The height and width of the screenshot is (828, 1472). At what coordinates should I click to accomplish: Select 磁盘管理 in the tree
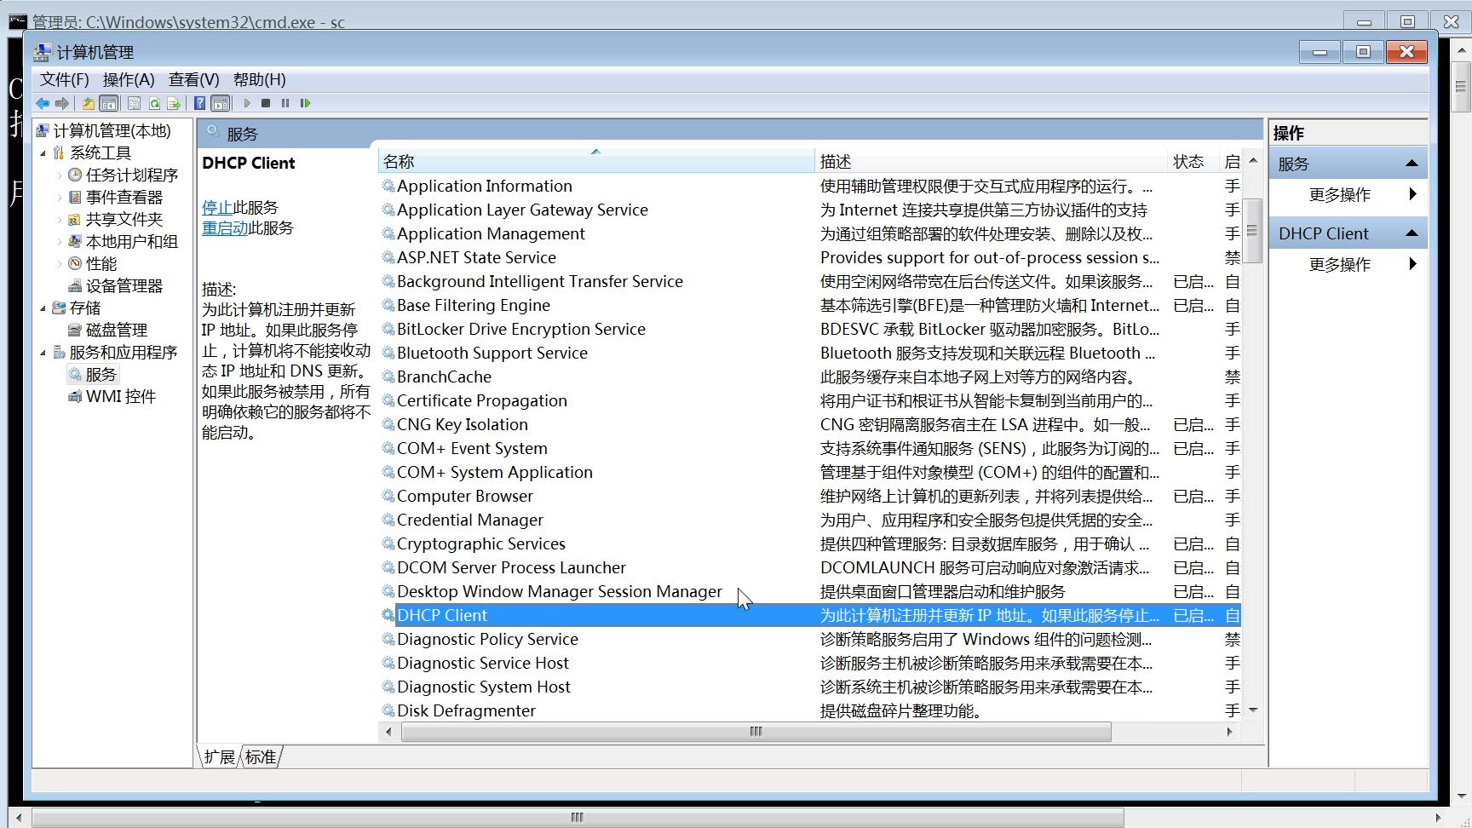[x=116, y=330]
